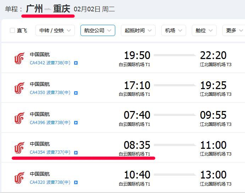The width and height of the screenshot is (245, 193).
Task: Select the 17:10 departure time
Action: coord(137,85)
